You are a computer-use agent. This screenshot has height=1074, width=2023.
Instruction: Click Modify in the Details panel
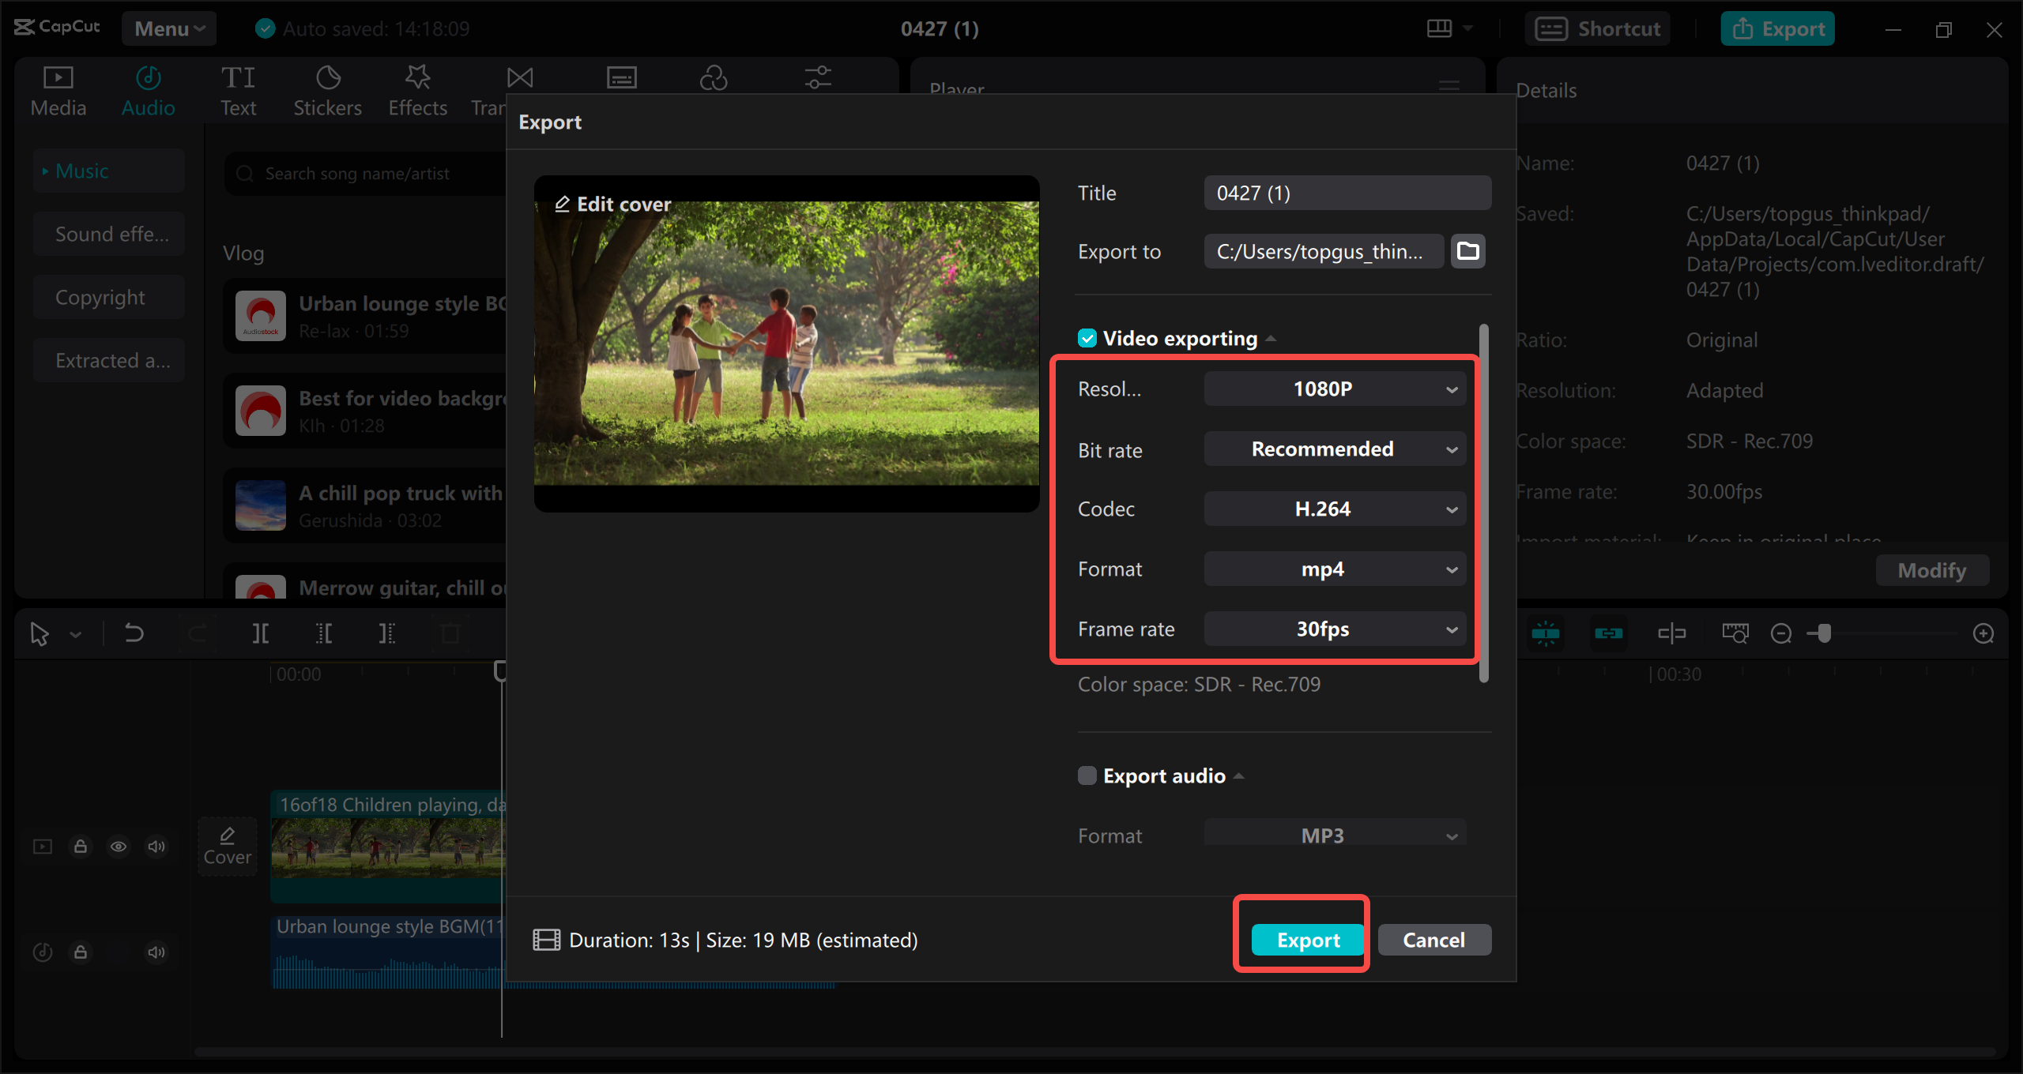pyautogui.click(x=1931, y=570)
